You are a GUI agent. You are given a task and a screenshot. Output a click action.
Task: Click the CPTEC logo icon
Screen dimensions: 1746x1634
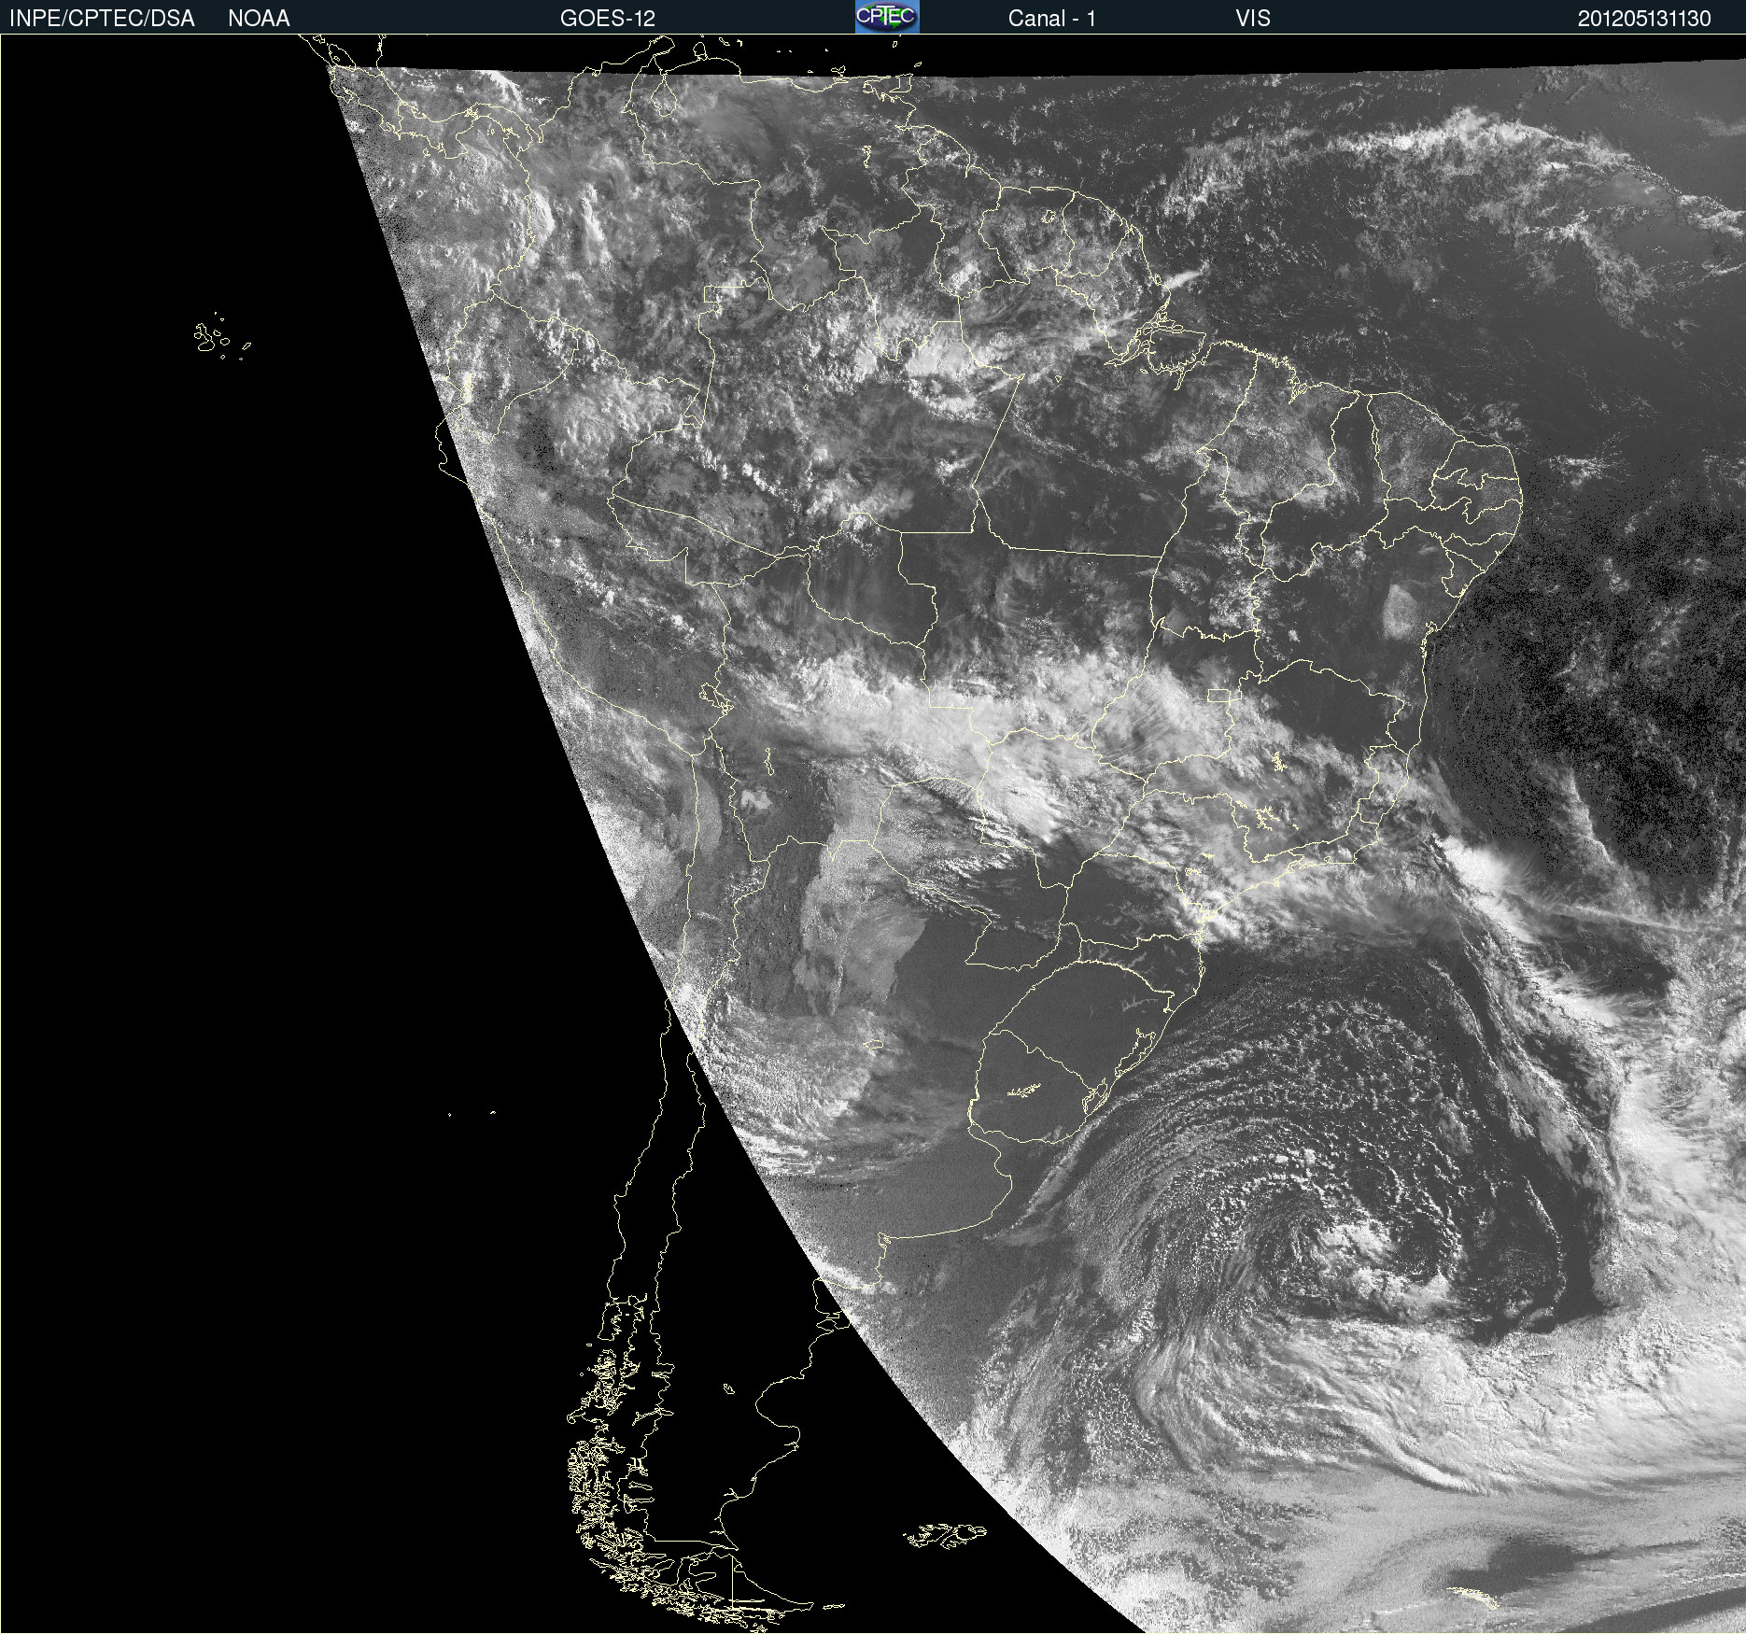[887, 17]
